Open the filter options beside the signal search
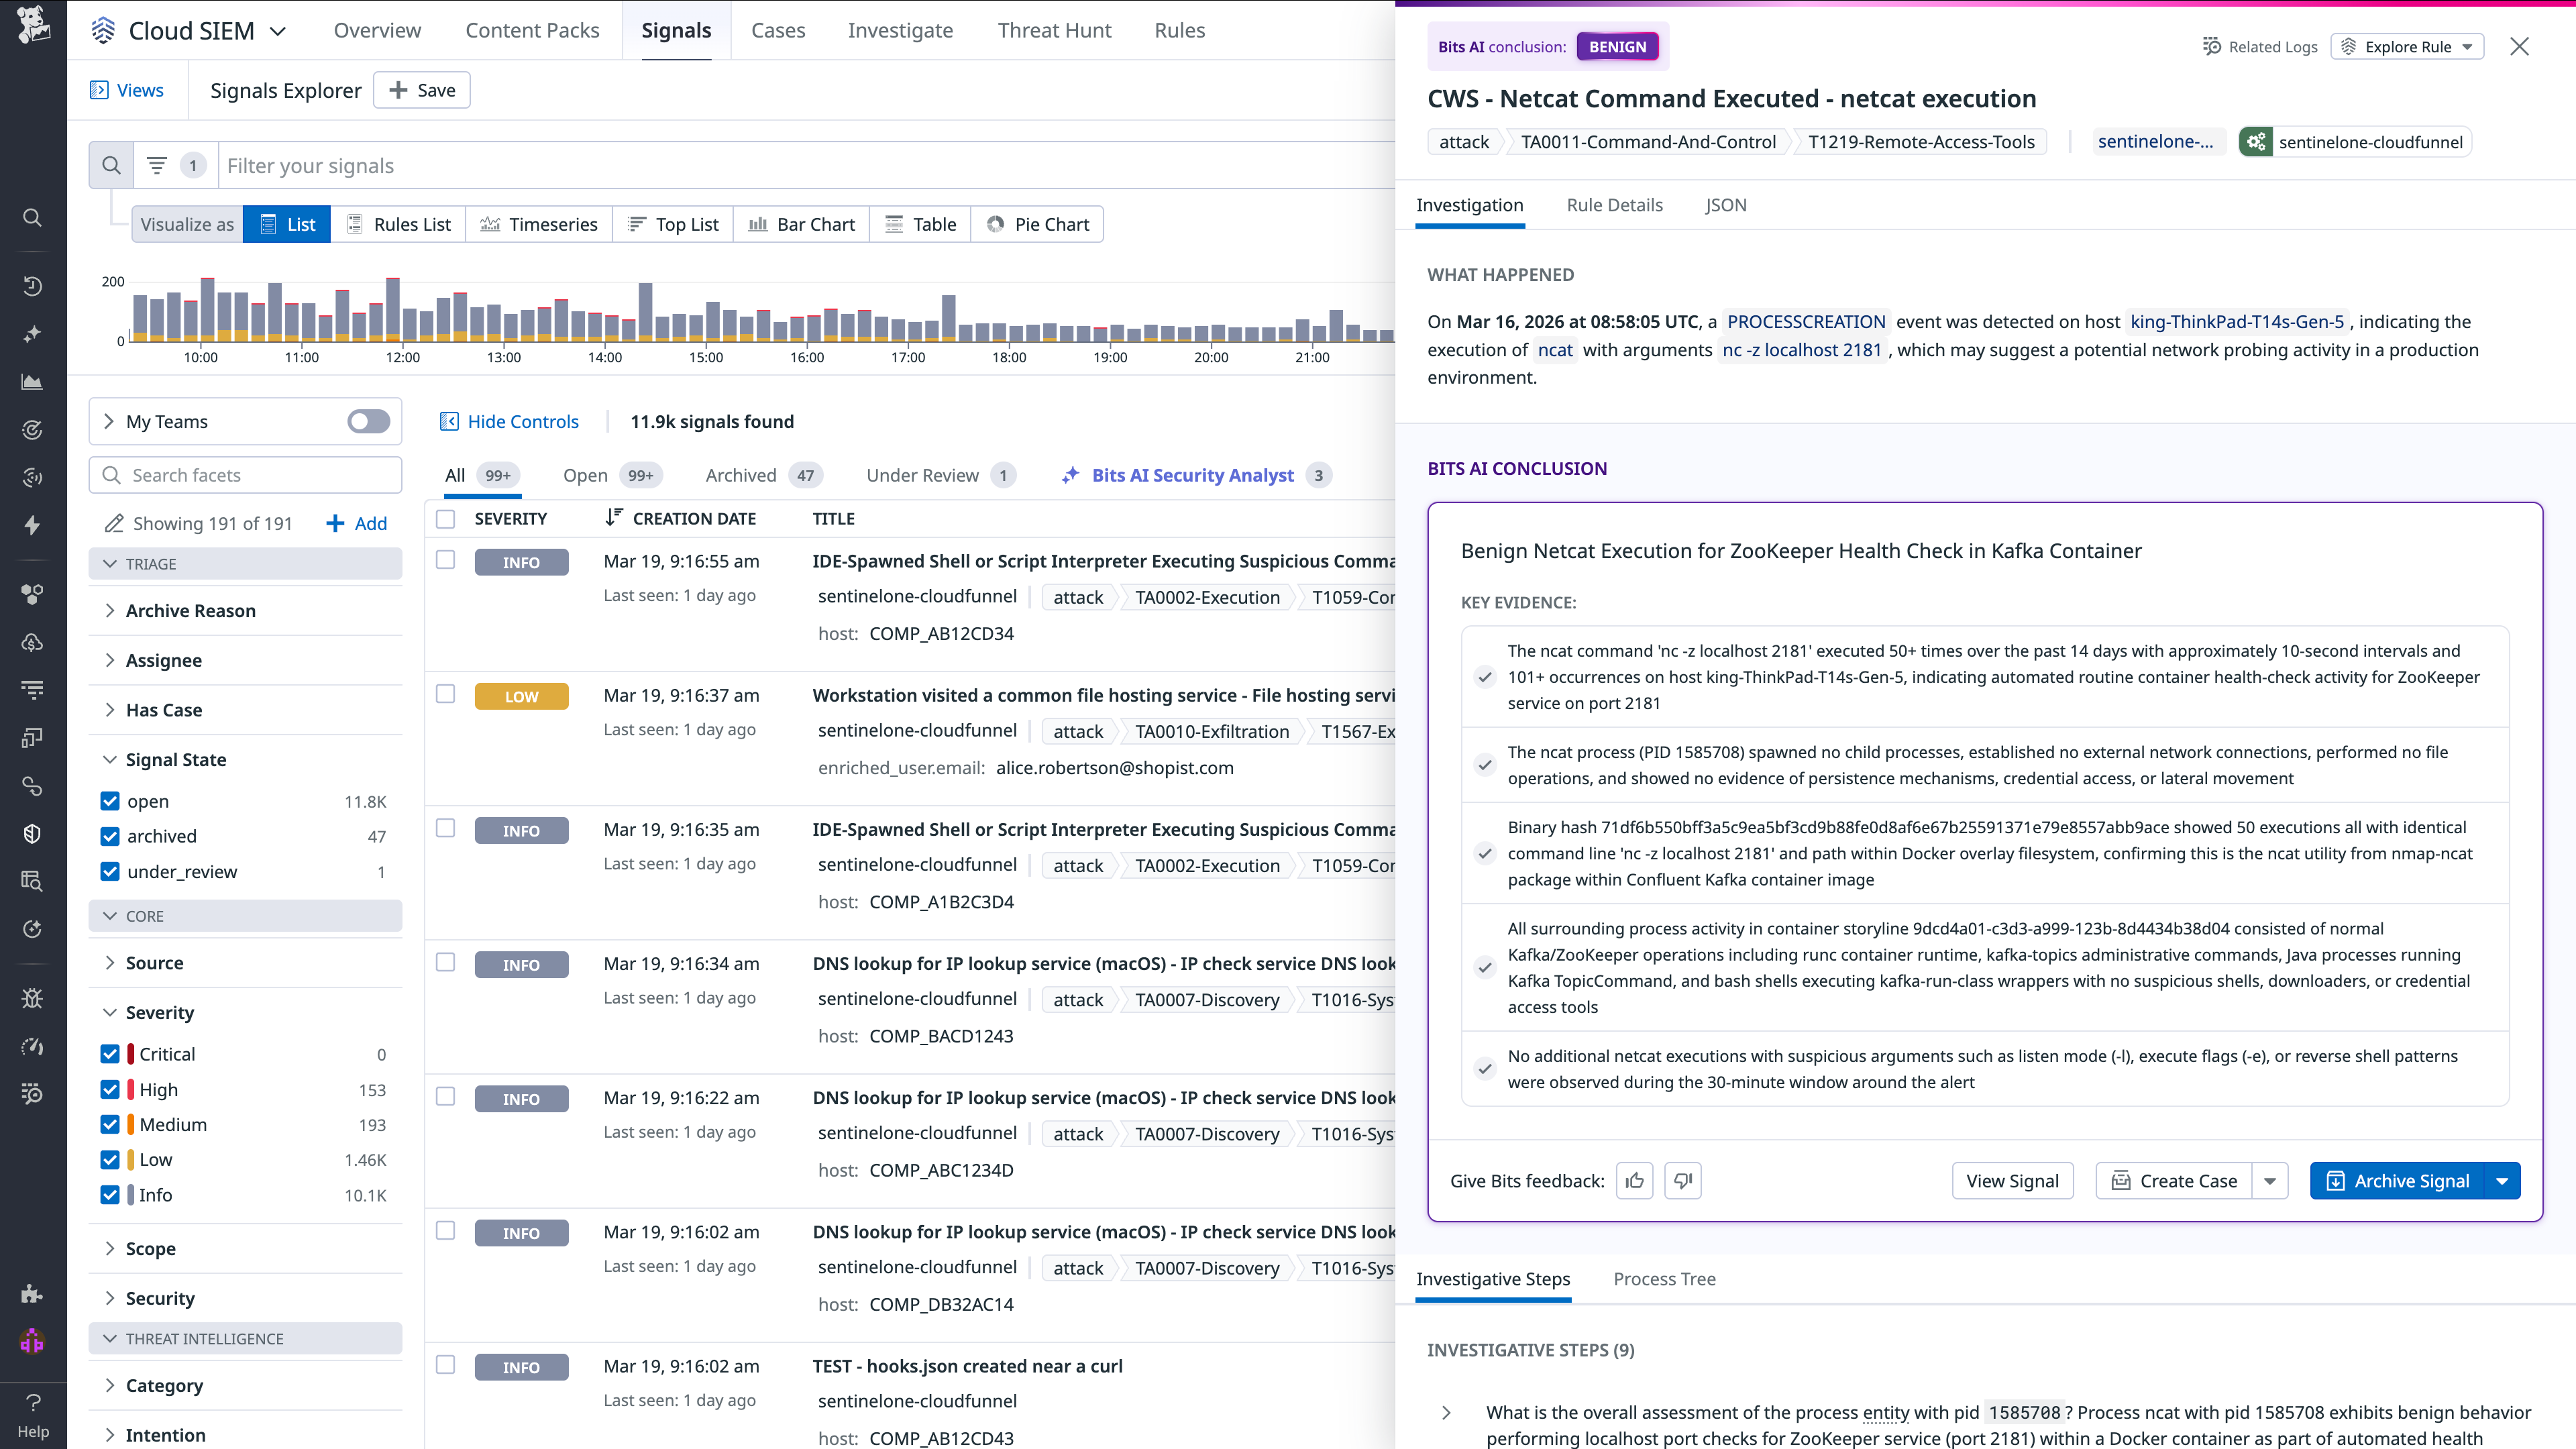The width and height of the screenshot is (2576, 1449). [x=158, y=165]
